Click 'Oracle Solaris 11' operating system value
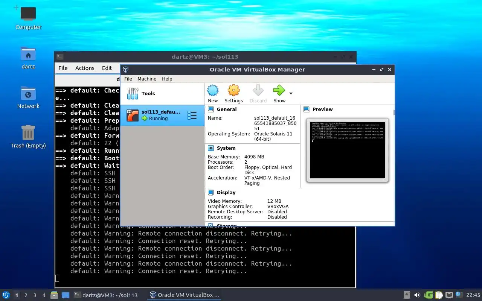Image resolution: width=482 pixels, height=301 pixels. click(273, 137)
